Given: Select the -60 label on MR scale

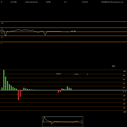Looking at the screenshot, I should click(x=124, y=104).
